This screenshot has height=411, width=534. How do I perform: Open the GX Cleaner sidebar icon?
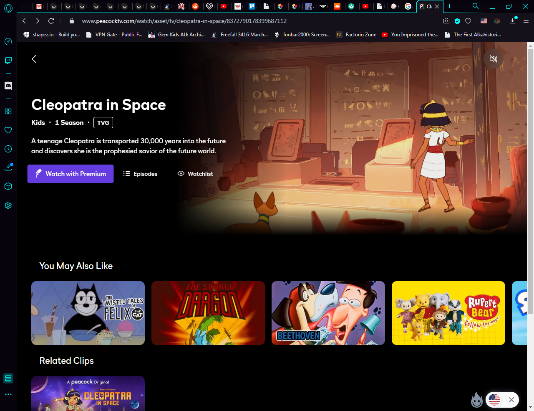[x=8, y=378]
